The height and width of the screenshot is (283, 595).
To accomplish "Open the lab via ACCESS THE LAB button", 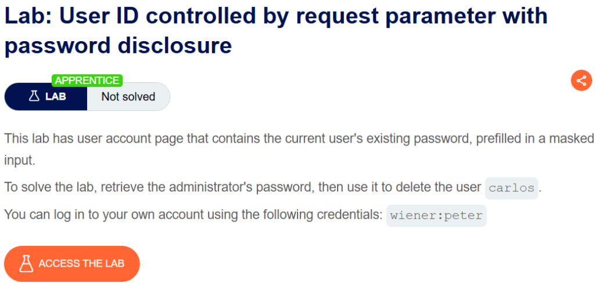I will (72, 264).
